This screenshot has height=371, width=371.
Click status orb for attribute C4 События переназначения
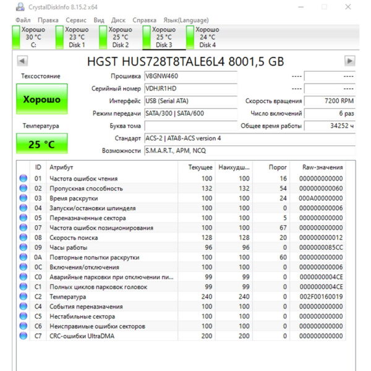click(23, 306)
